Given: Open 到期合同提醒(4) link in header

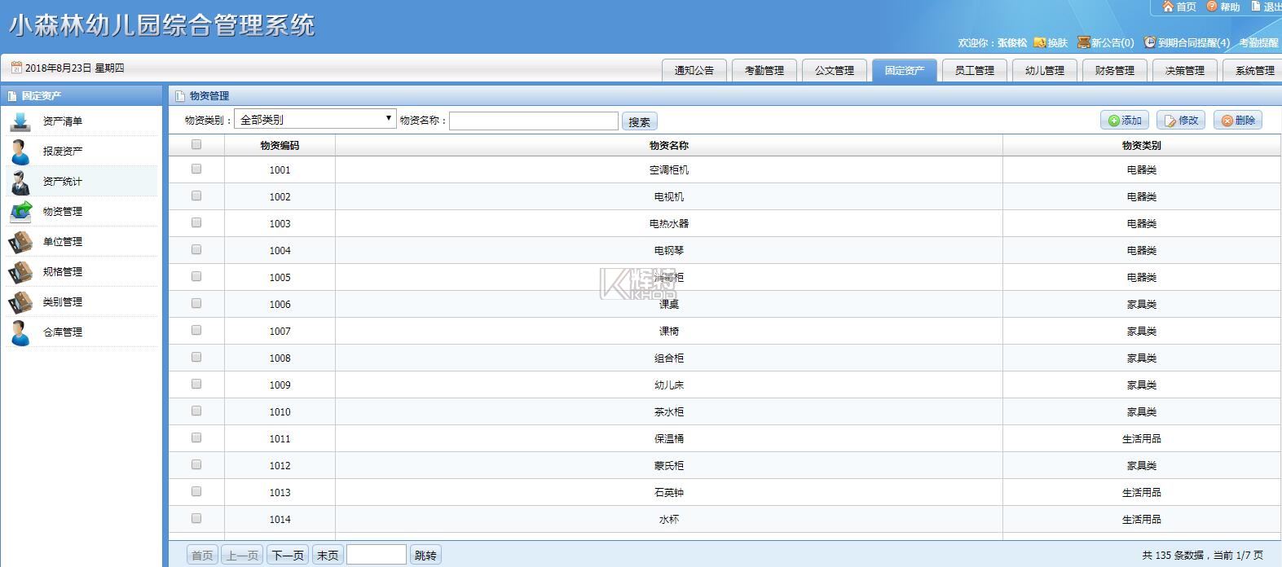Looking at the screenshot, I should (x=1187, y=42).
